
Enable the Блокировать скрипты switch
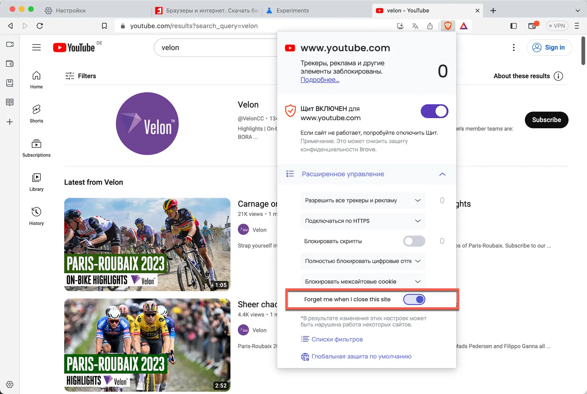414,241
